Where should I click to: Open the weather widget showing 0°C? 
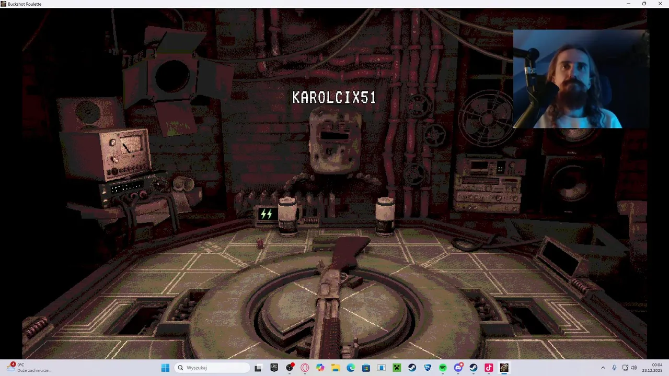(x=29, y=368)
